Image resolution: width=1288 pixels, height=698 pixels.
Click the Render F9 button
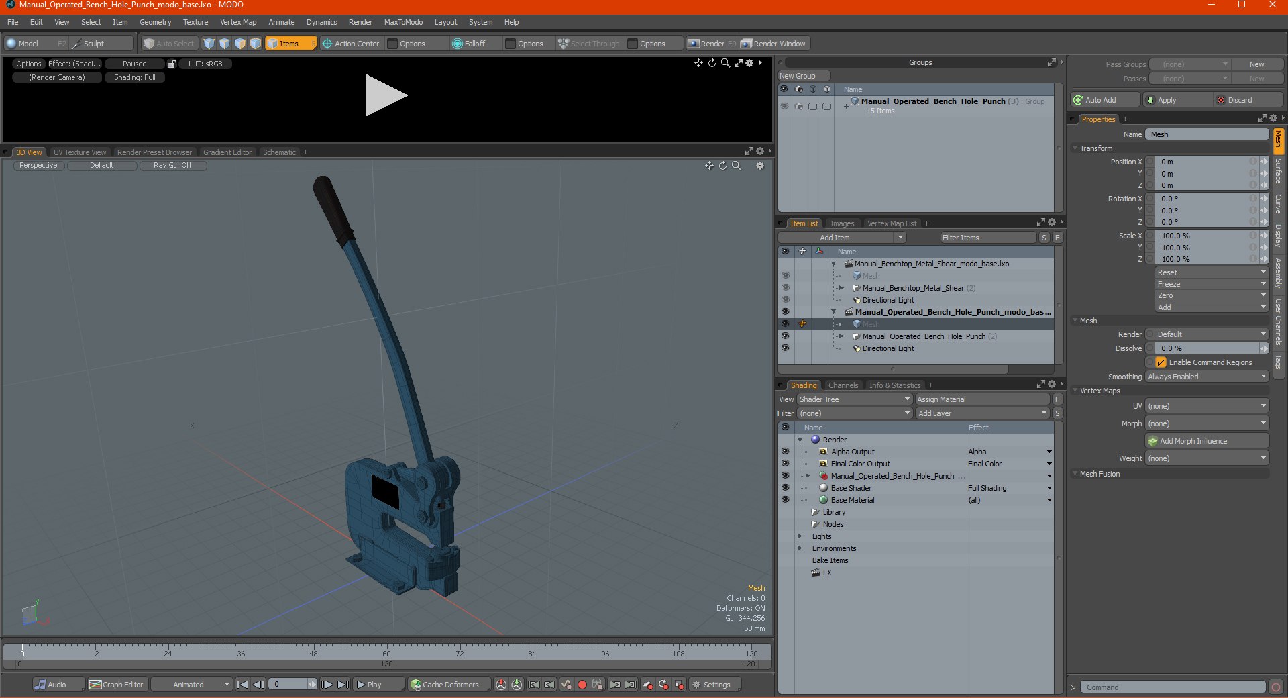pyautogui.click(x=712, y=44)
